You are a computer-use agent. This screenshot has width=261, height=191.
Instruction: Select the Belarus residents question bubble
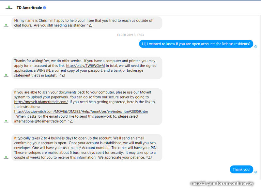tap(196, 44)
